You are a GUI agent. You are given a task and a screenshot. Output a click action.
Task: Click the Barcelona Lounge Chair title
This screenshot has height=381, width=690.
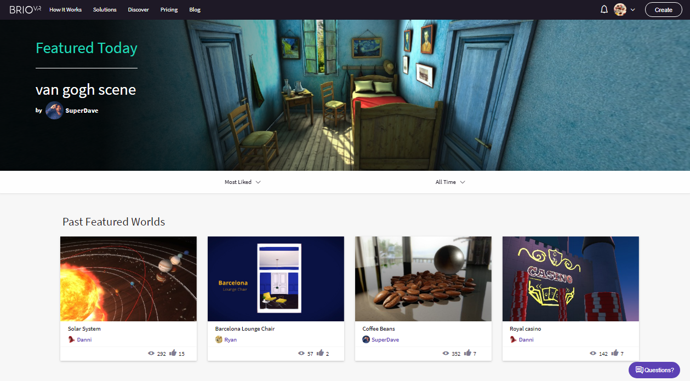245,329
